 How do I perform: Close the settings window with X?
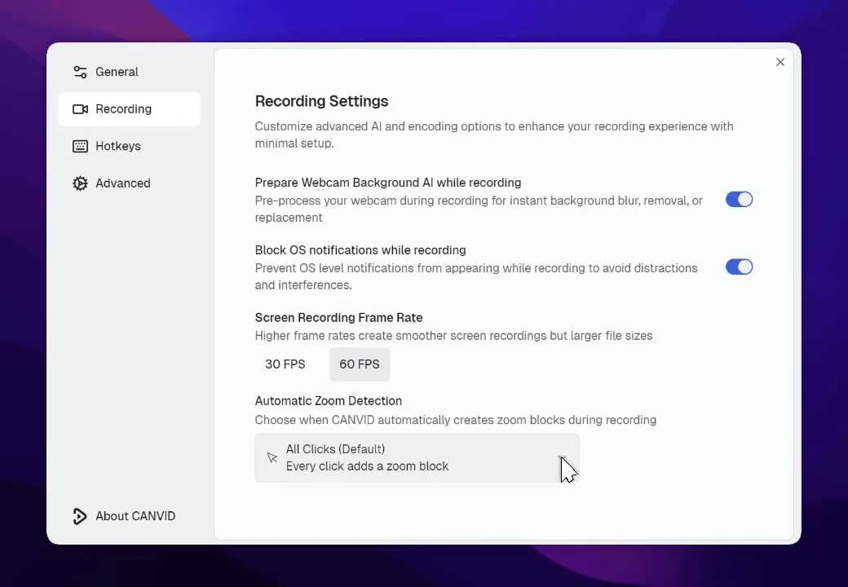780,62
